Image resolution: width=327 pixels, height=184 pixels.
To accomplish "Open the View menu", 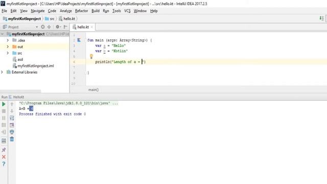I will tap(24, 11).
